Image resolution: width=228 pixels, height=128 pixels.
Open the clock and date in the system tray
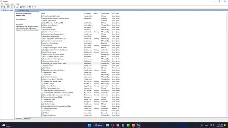219,125
